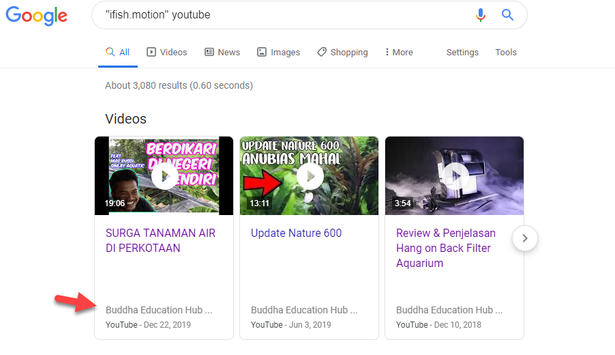Click Buddha Education Hub under Jun 3, 2019 video
Screen dimensions: 615x355
point(304,310)
